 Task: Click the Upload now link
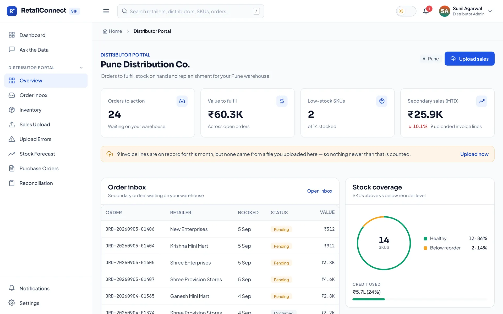474,154
